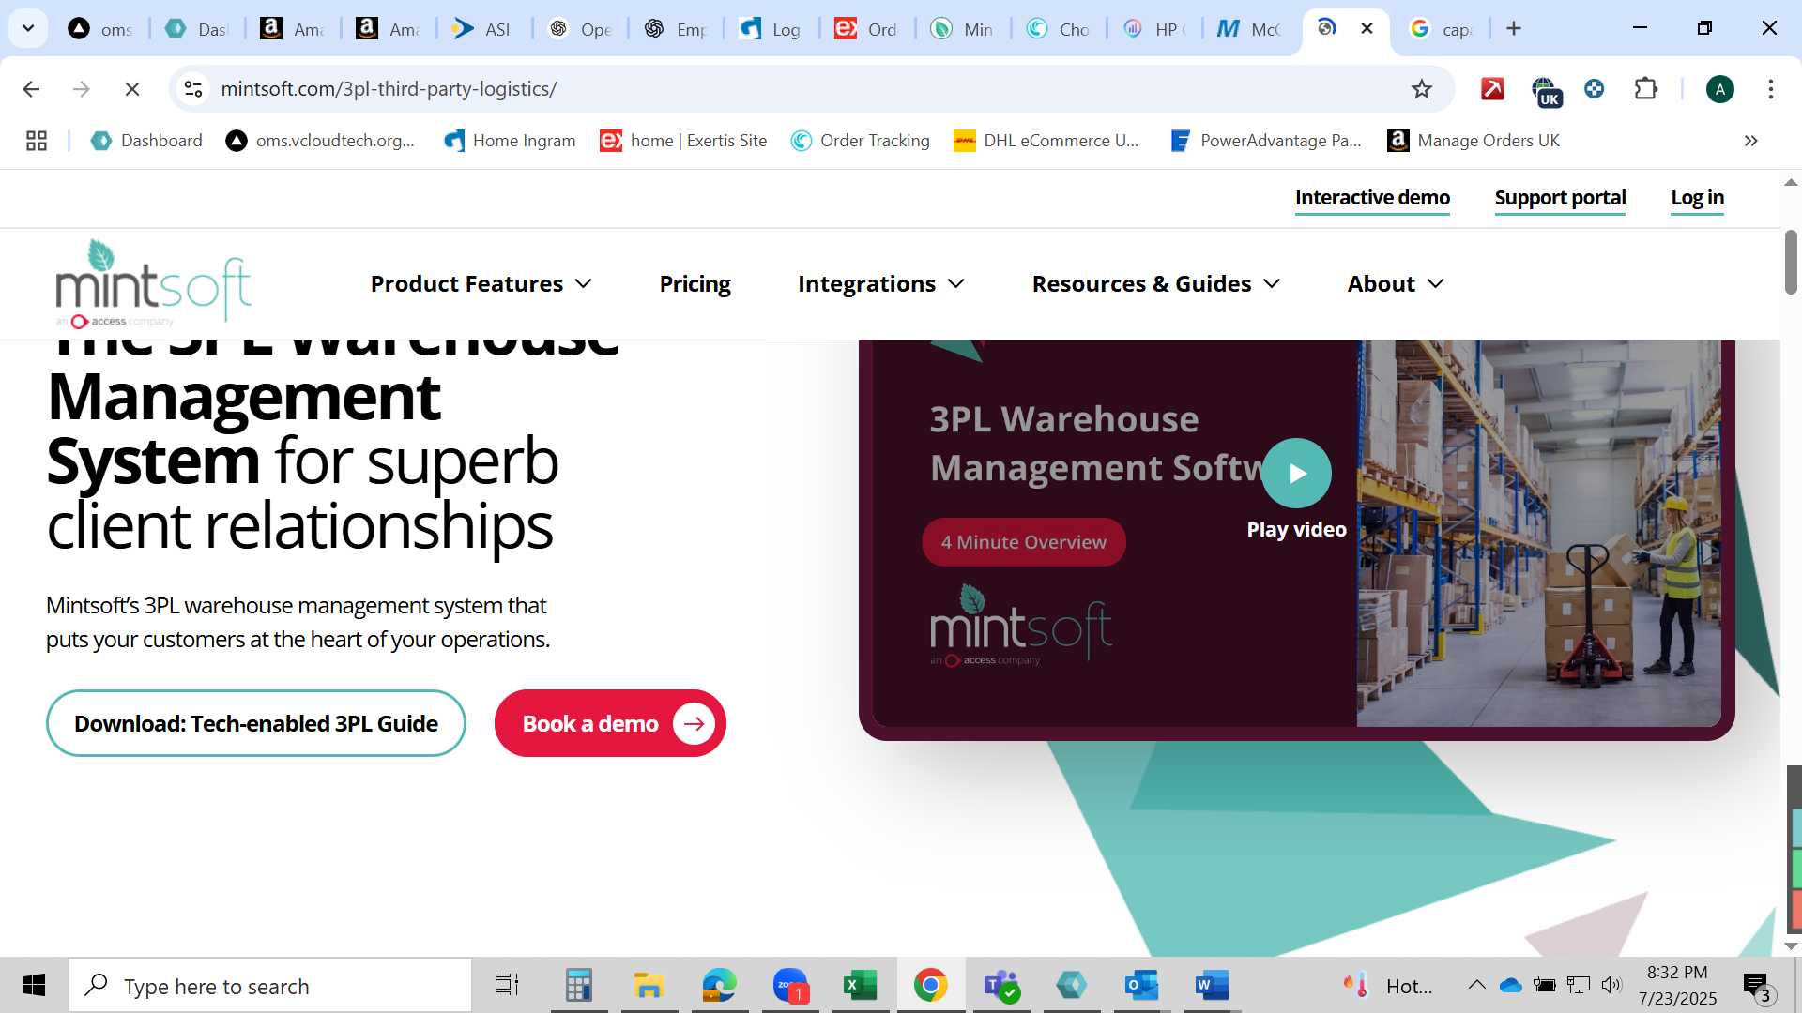The width and height of the screenshot is (1802, 1013).
Task: Switch to the oms tab
Action: (x=100, y=29)
